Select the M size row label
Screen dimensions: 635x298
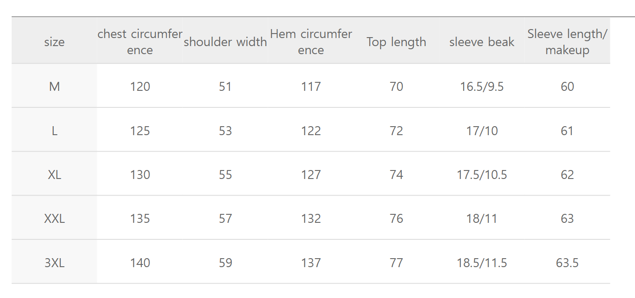(54, 86)
